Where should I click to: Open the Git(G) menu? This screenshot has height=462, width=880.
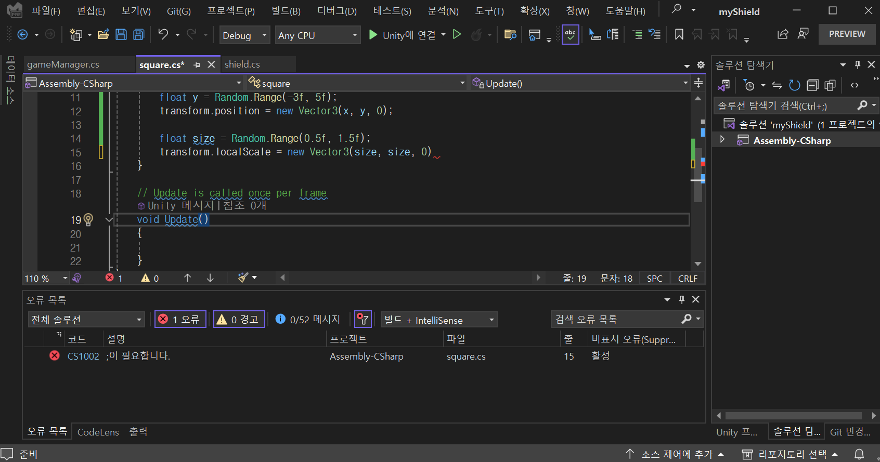click(x=179, y=11)
